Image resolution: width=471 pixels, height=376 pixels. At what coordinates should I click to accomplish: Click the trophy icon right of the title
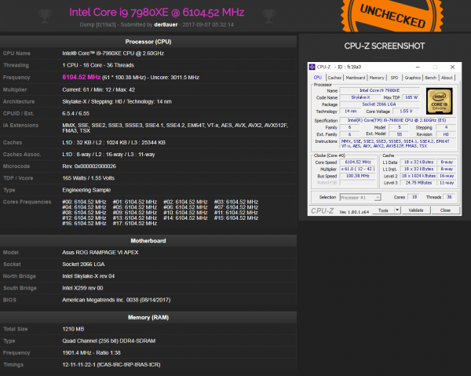point(267,14)
